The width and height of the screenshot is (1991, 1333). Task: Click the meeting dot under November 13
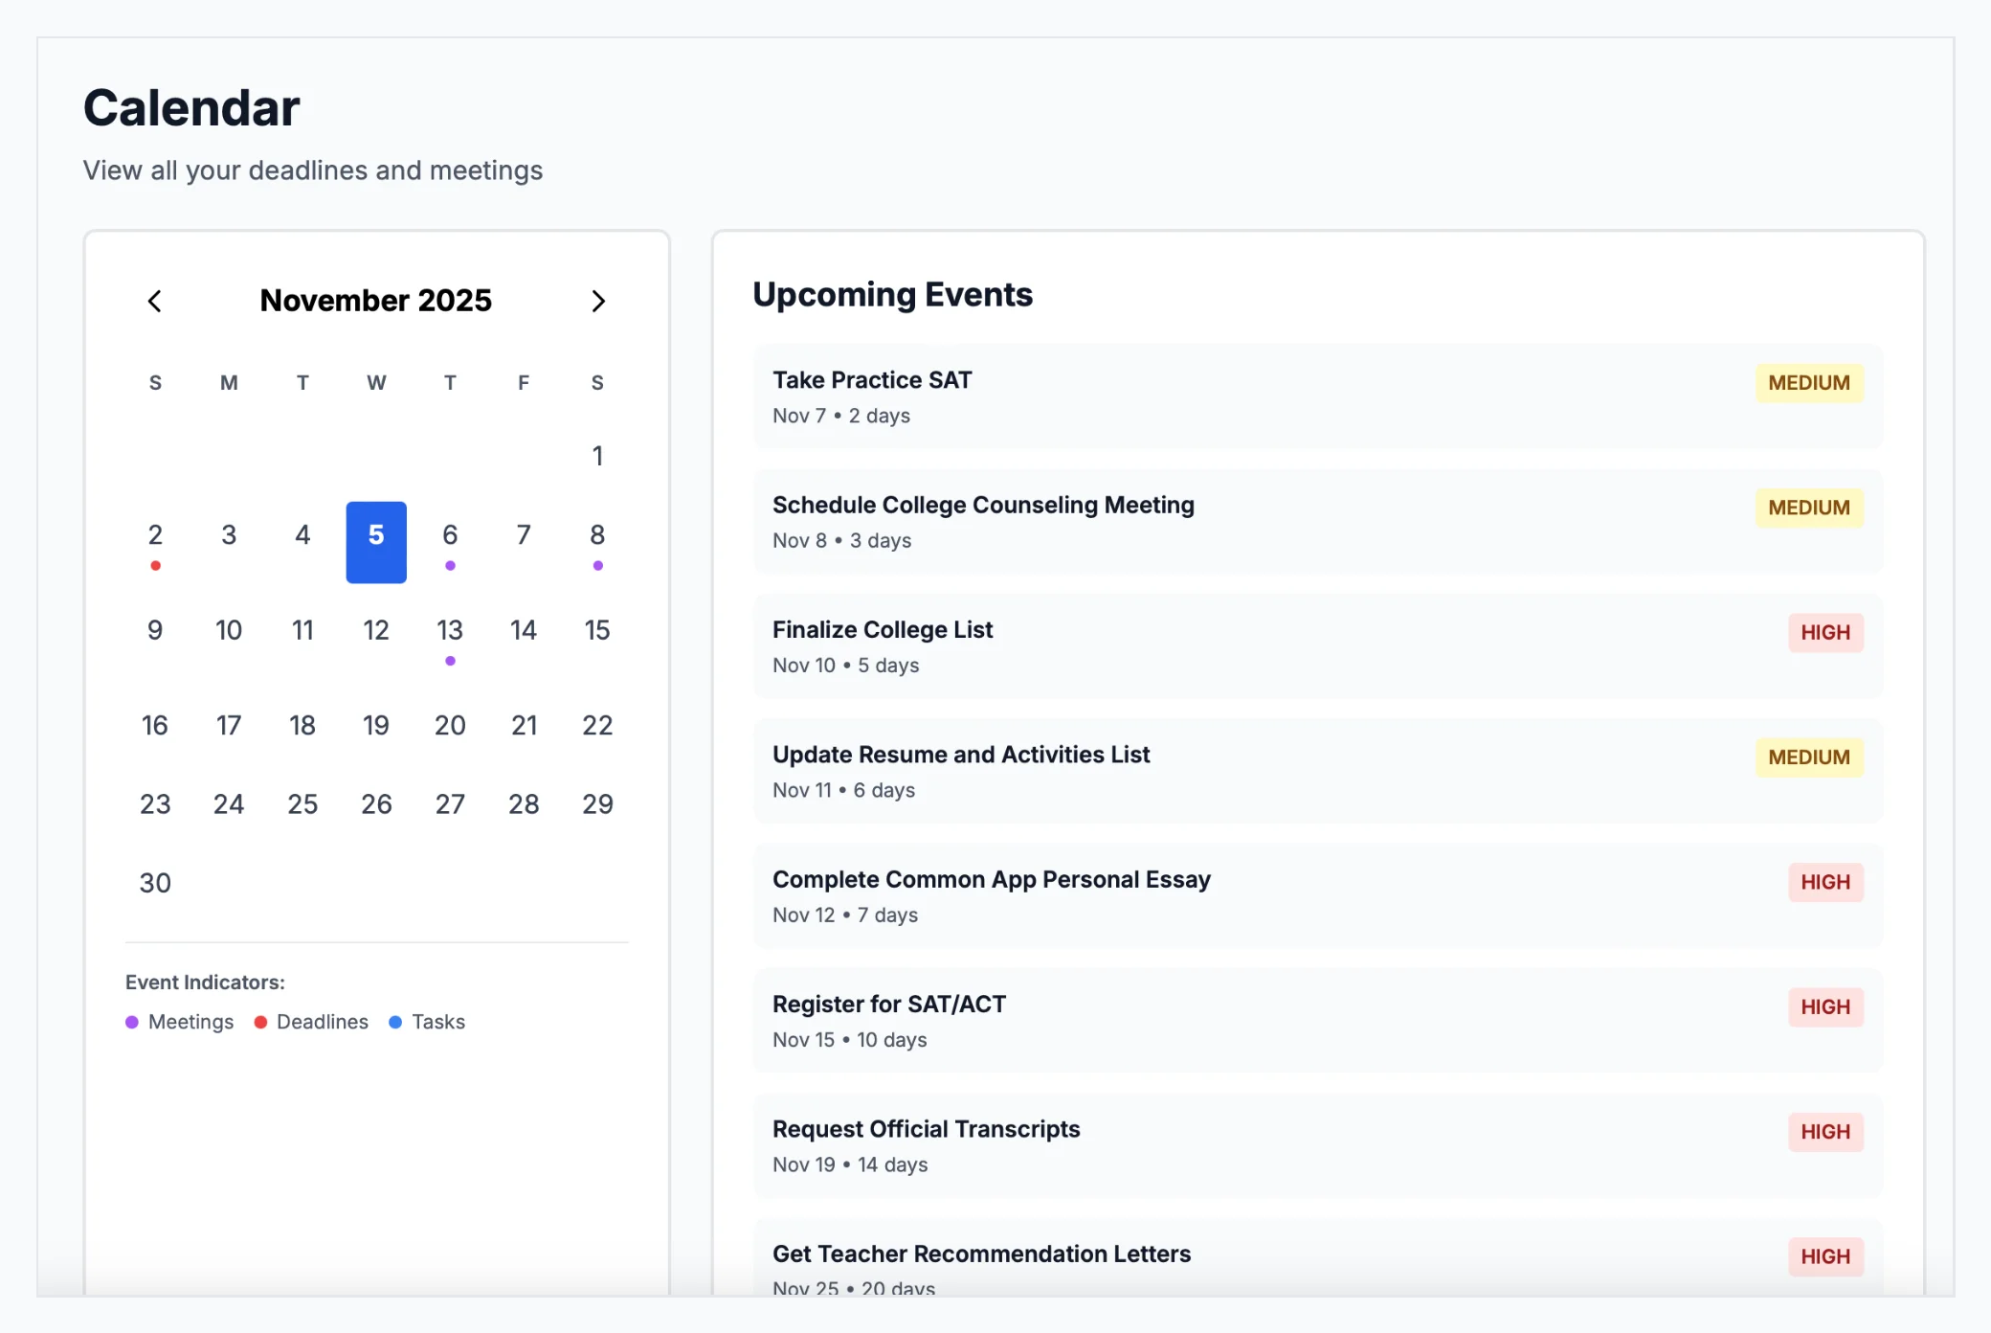pyautogui.click(x=450, y=660)
